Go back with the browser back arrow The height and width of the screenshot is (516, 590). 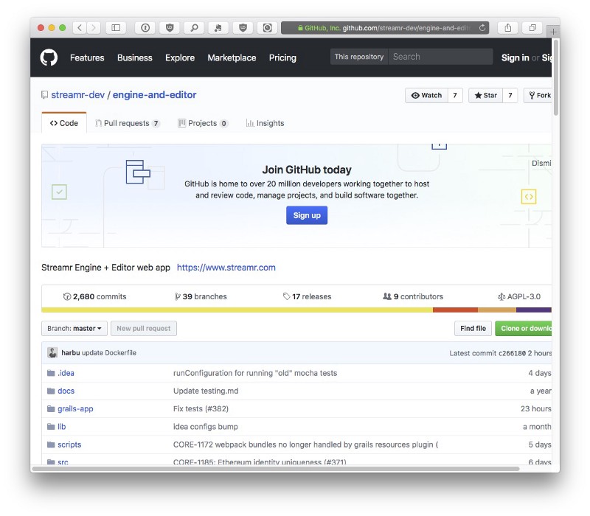pos(80,28)
